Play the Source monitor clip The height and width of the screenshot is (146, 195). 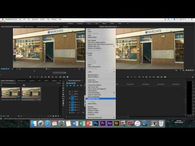coord(49,77)
